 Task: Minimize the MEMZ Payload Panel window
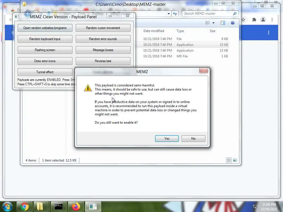110,16
